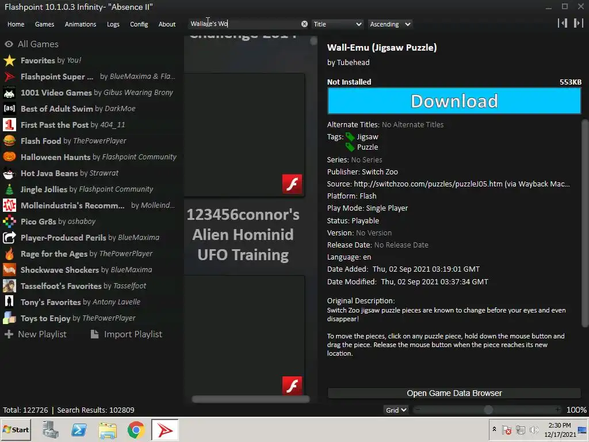Viewport: 589px width, 442px height.
Task: Open the About tab
Action: tap(167, 24)
